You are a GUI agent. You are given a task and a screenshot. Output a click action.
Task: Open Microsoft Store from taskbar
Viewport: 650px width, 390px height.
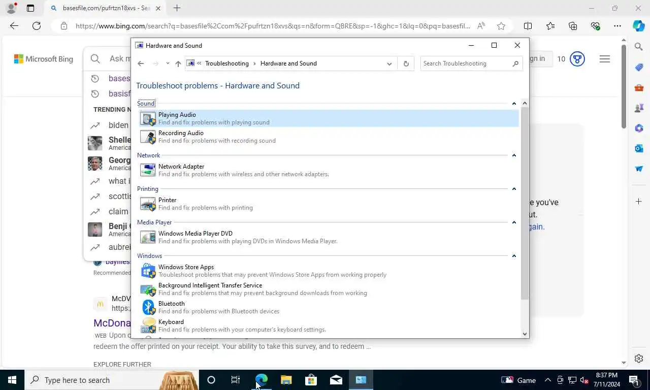311,380
